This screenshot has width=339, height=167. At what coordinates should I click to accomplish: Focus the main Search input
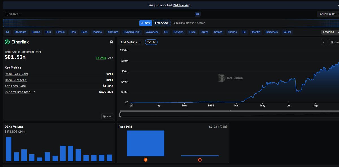102,14
